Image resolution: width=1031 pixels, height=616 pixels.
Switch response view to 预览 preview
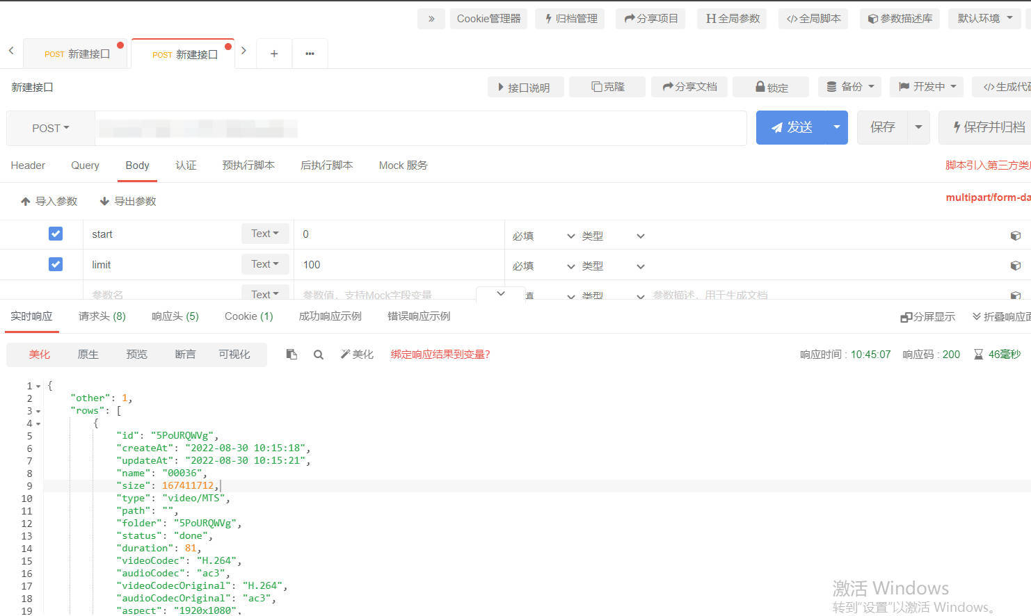coord(136,355)
